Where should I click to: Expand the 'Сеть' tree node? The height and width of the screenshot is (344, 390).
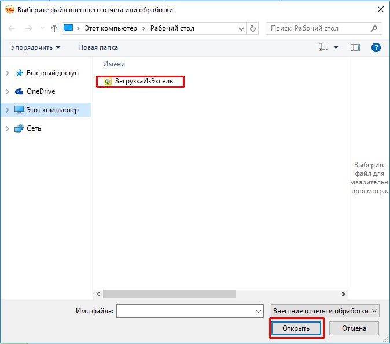tap(7, 128)
